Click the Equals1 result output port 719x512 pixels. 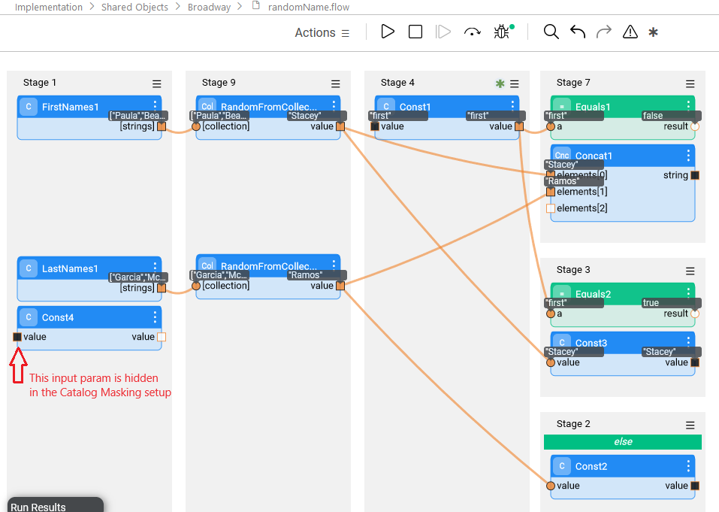(695, 126)
